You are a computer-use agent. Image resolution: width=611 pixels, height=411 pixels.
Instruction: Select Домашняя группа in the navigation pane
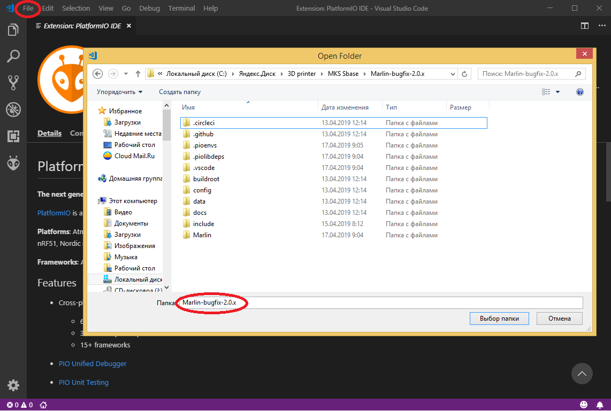click(x=135, y=179)
